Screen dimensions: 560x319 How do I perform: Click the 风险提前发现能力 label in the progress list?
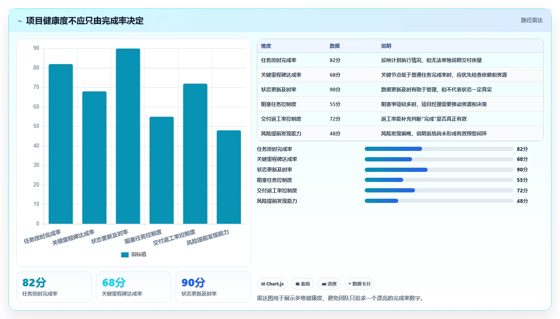[277, 201]
